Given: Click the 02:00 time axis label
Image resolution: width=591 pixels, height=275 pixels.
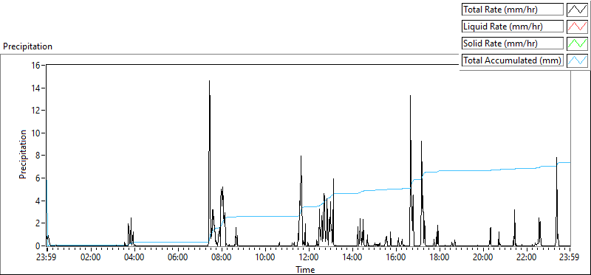Looking at the screenshot, I should (91, 258).
